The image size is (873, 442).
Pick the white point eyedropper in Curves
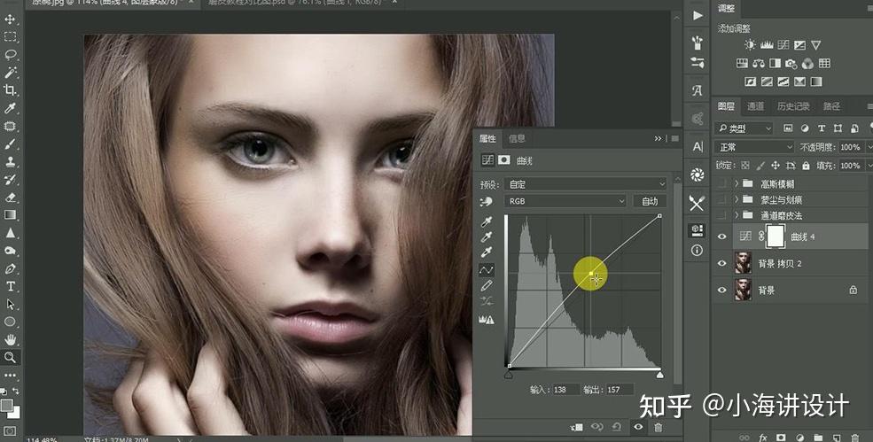point(487,252)
